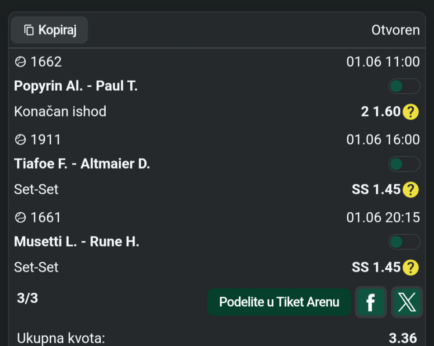Image resolution: width=434 pixels, height=346 pixels.
Task: Click the Otvoren status label
Action: 396,30
